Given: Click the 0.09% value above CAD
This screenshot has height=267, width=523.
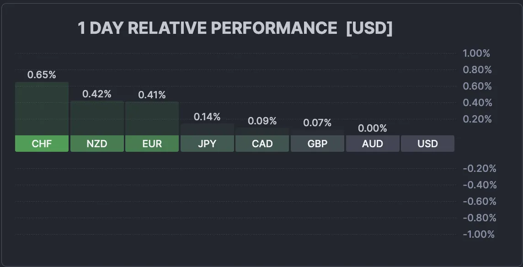Looking at the screenshot, I should click(x=262, y=121).
